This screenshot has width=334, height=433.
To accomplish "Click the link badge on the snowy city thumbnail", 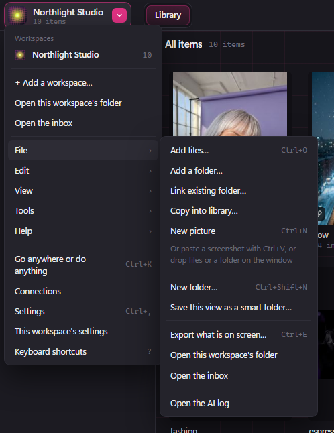I will [321, 213].
